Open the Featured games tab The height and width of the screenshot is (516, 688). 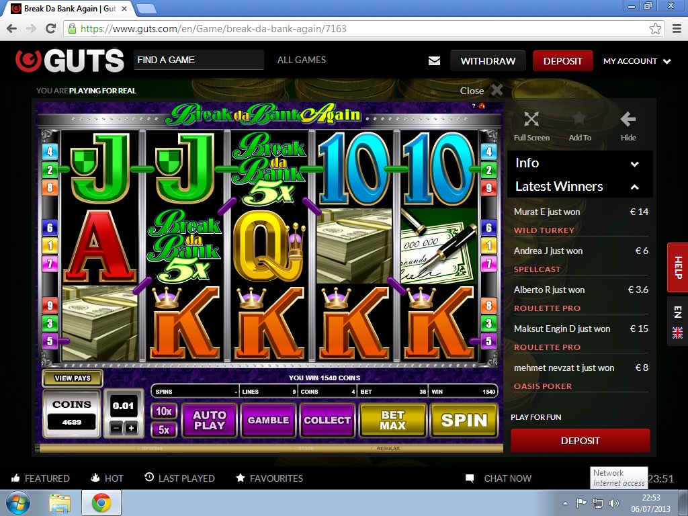pos(40,478)
